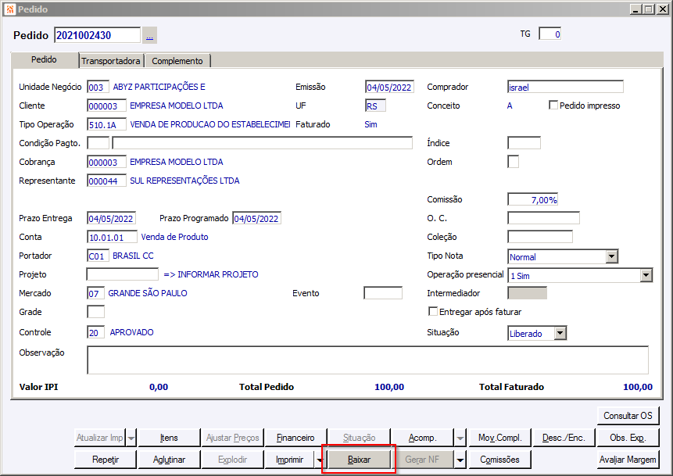
Task: Click the Baixar button
Action: 360,460
